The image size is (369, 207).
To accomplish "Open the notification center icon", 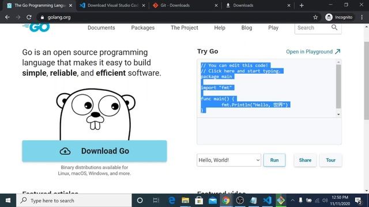I will click(359, 201).
